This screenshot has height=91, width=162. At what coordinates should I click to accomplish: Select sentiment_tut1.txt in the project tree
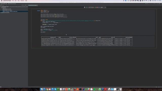[x=7, y=9]
